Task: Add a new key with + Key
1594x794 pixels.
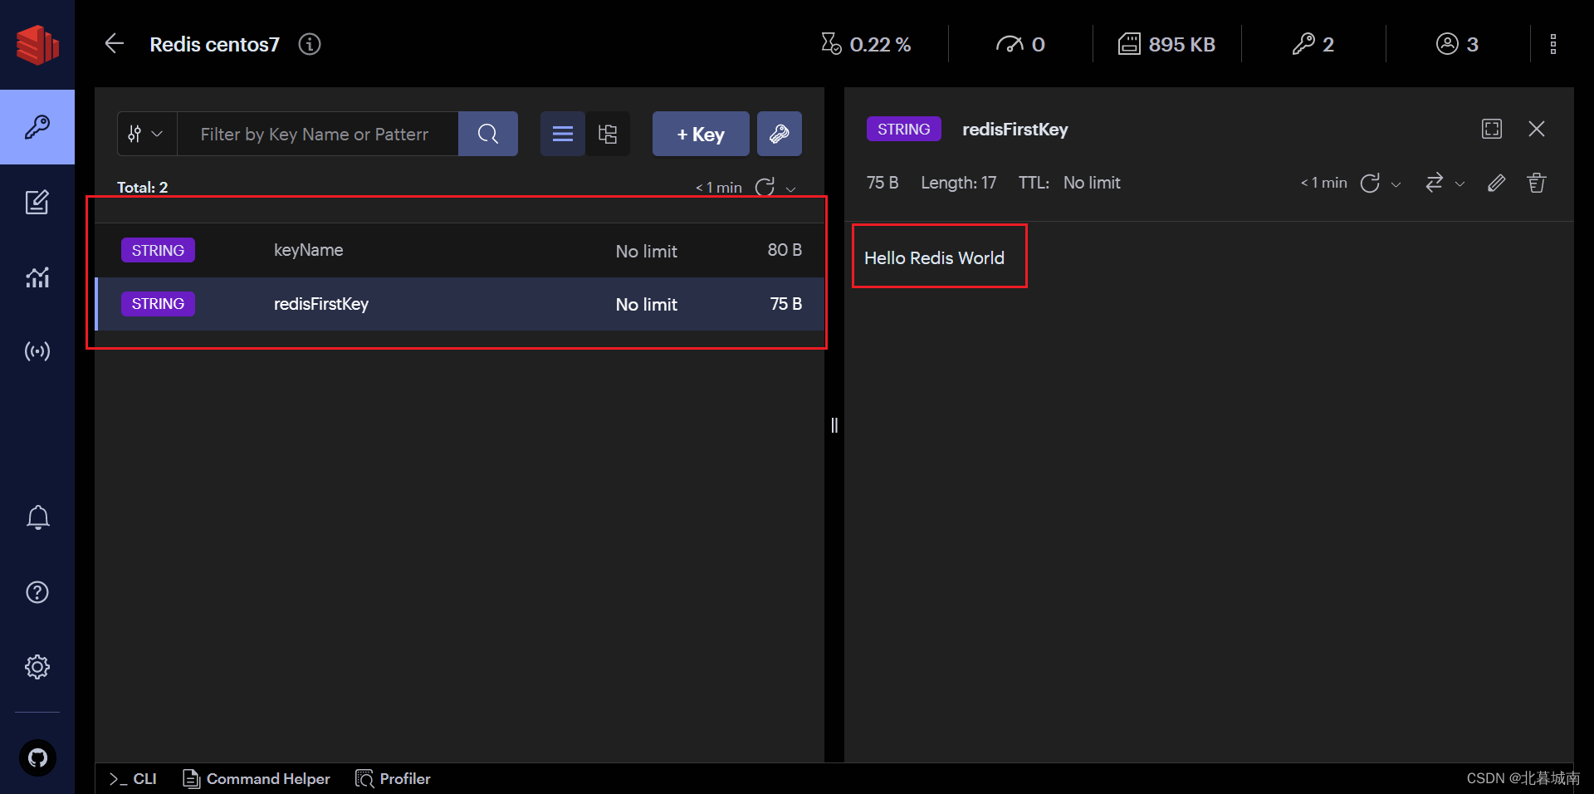Action: (x=701, y=134)
